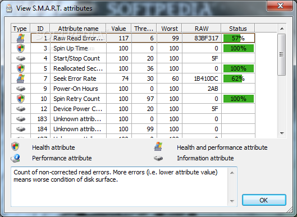Click the Health attribute legend shield icon
297x217 pixels.
point(15,146)
